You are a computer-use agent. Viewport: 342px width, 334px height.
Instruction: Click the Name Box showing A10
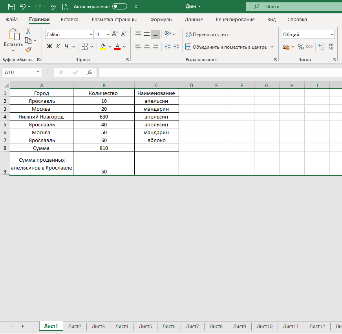tap(22, 72)
